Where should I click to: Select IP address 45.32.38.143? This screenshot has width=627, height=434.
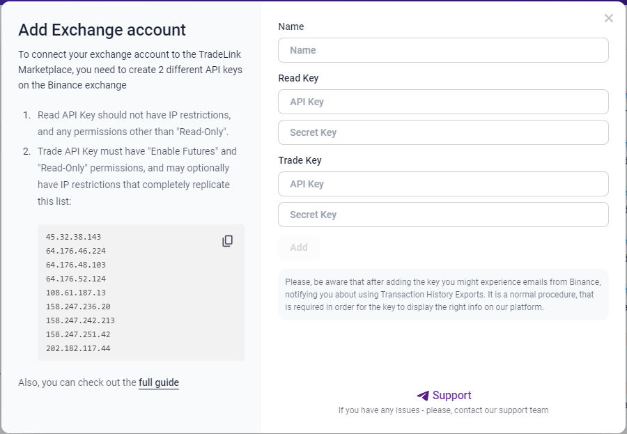coord(74,237)
